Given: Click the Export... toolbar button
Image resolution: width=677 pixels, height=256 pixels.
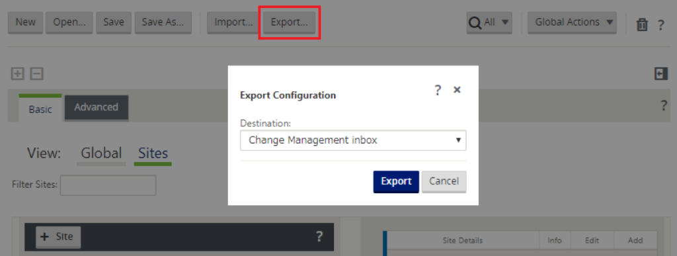Looking at the screenshot, I should point(290,22).
